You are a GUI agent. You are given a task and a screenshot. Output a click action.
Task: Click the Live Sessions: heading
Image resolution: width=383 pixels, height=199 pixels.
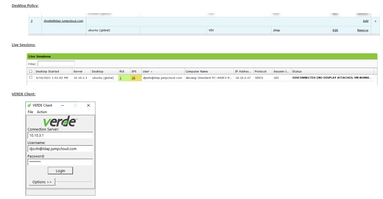pos(23,45)
